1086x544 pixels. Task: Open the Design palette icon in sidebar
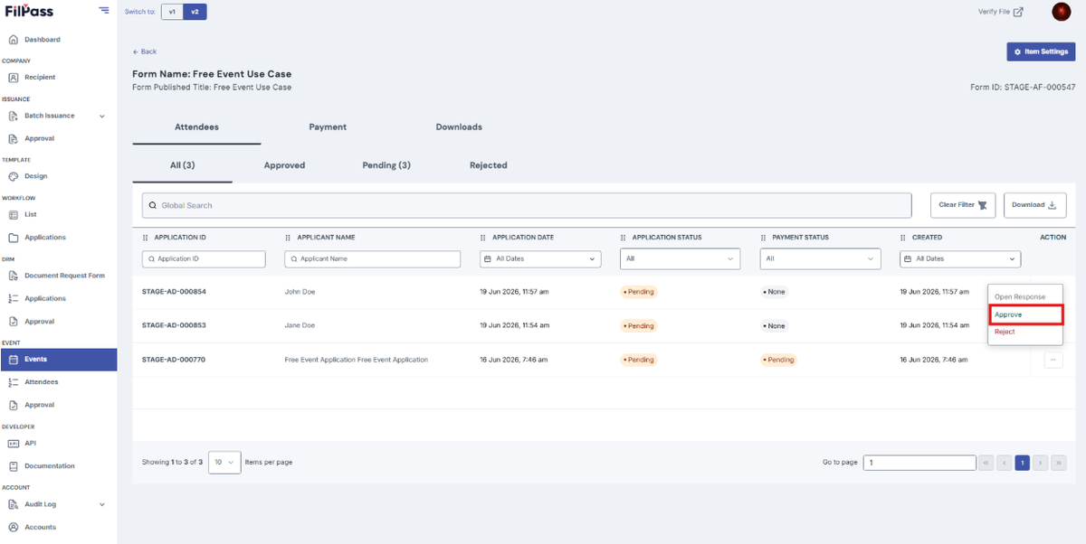[14, 176]
